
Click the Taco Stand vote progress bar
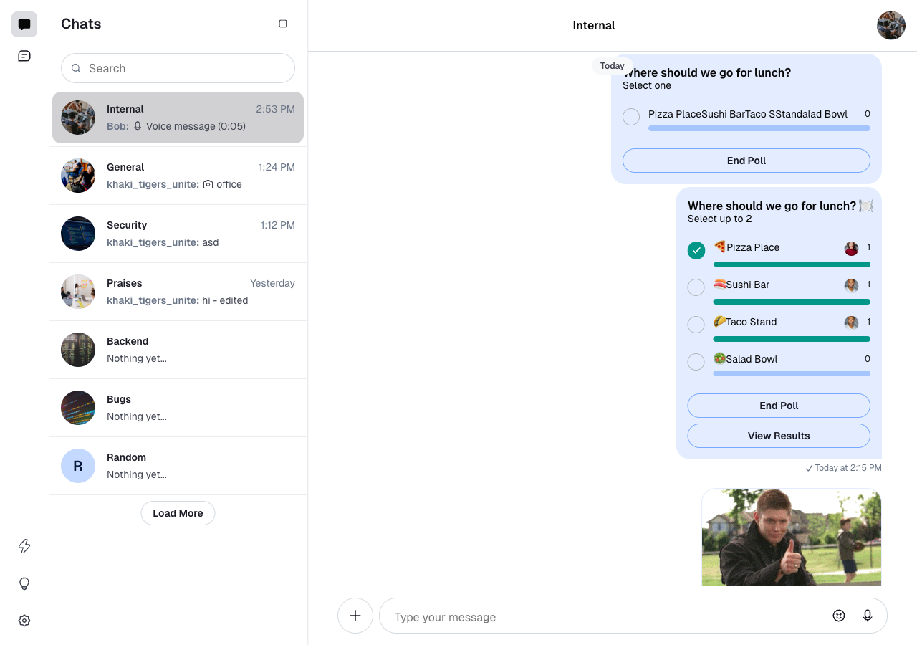(792, 338)
